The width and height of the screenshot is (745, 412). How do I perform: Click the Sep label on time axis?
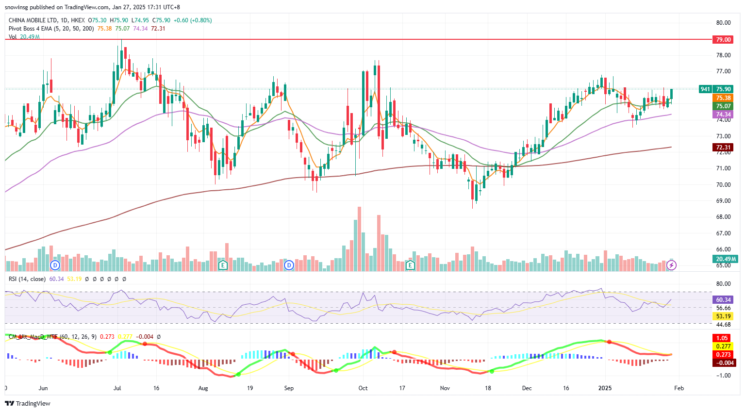click(x=289, y=388)
